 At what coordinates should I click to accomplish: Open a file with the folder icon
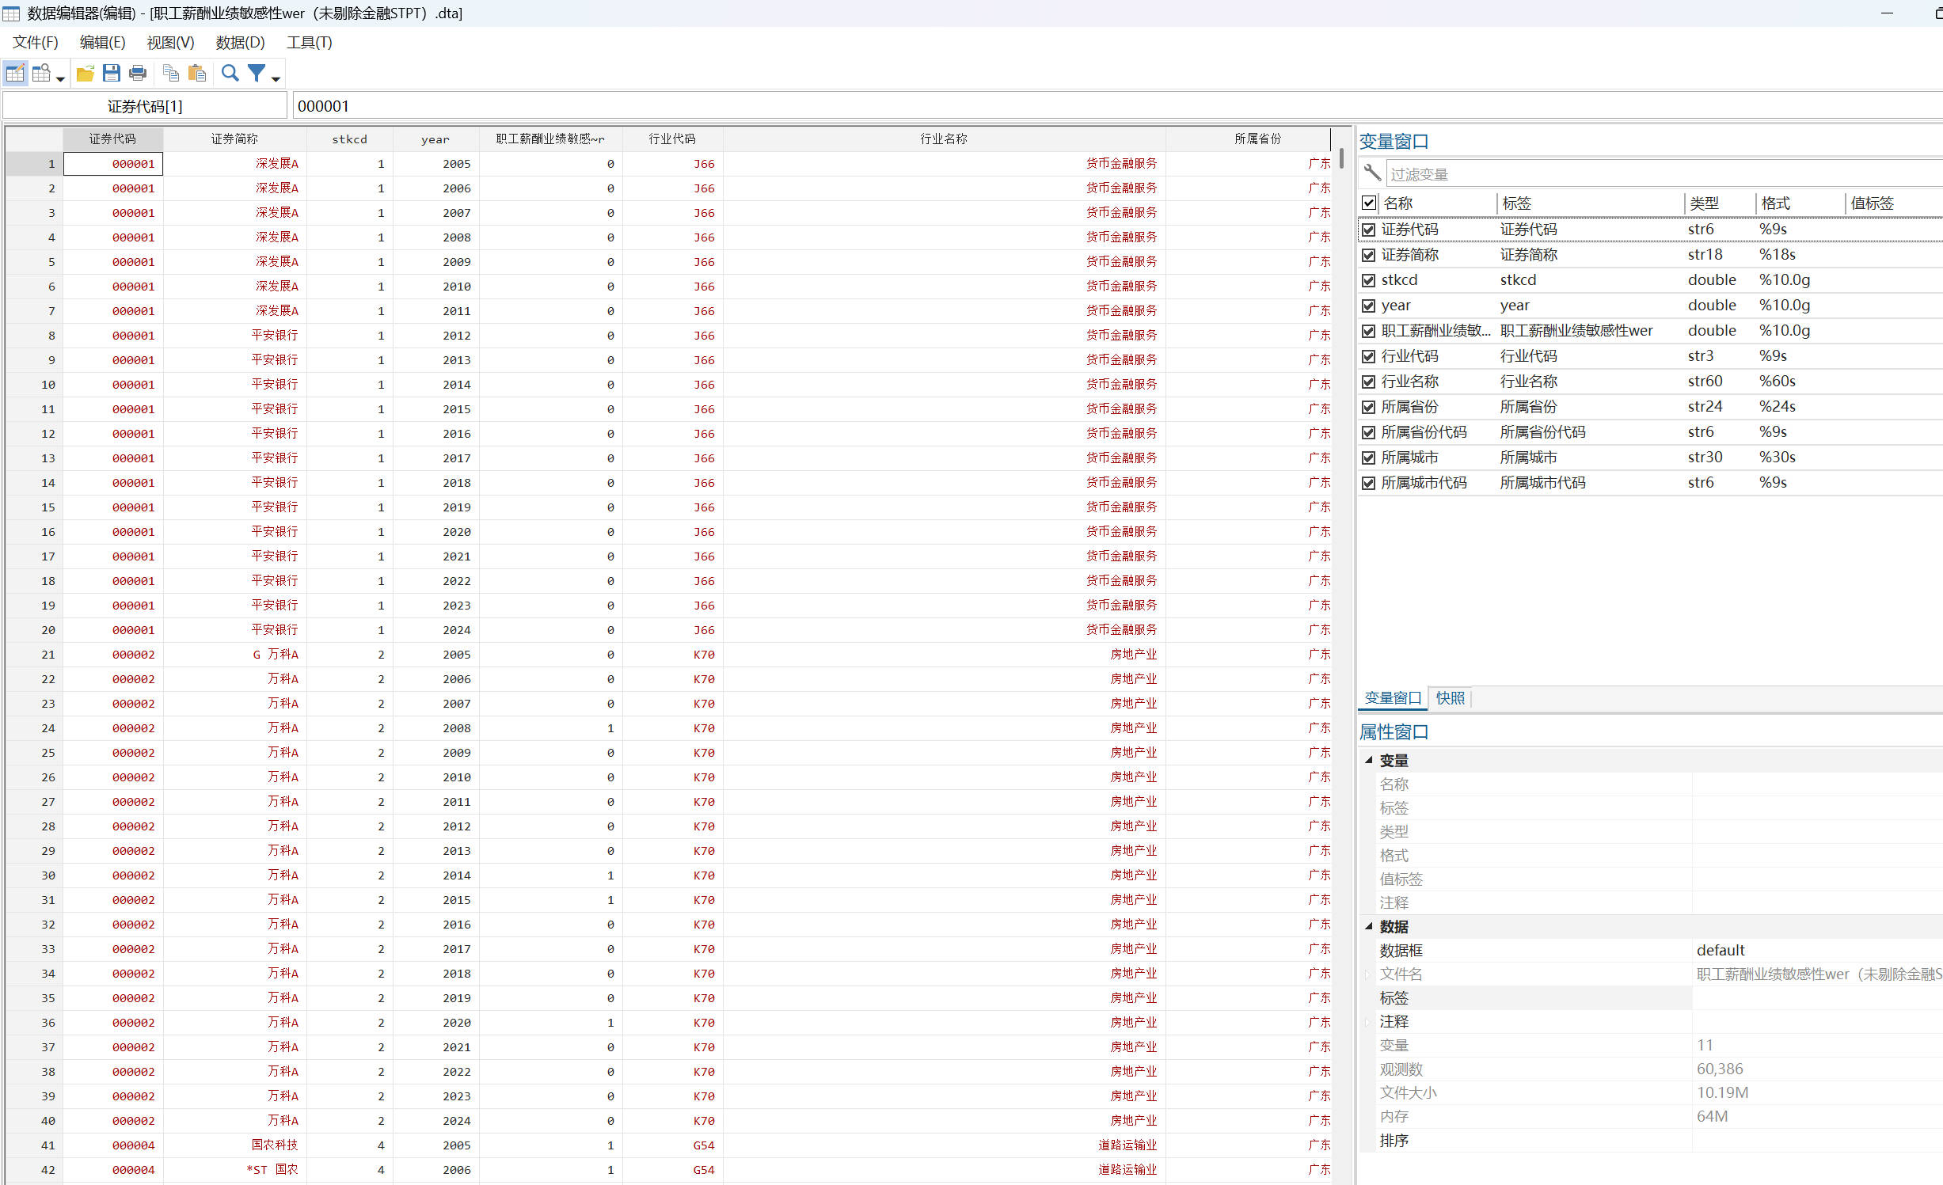point(85,74)
